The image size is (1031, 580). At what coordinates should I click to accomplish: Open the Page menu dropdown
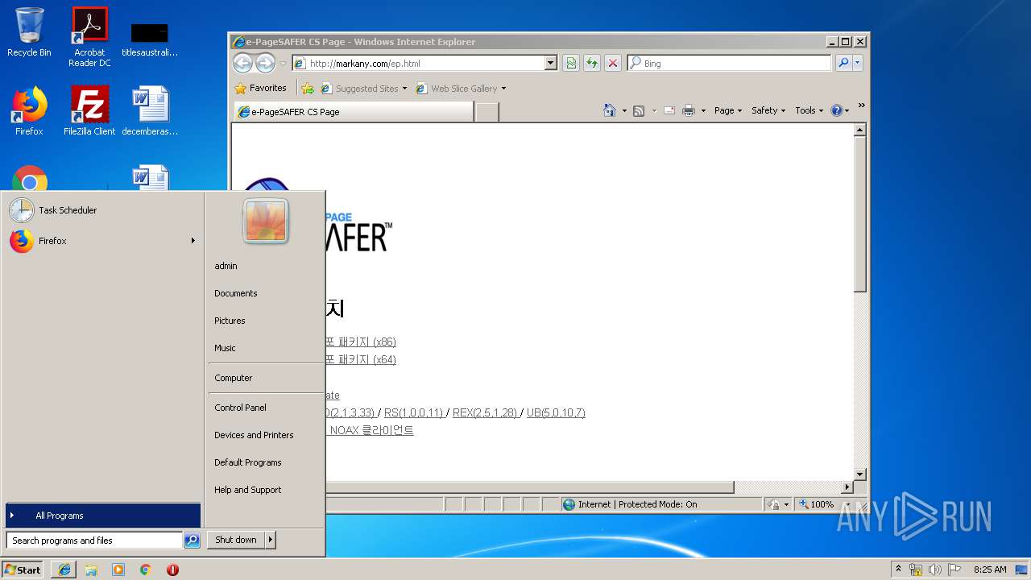click(x=728, y=110)
